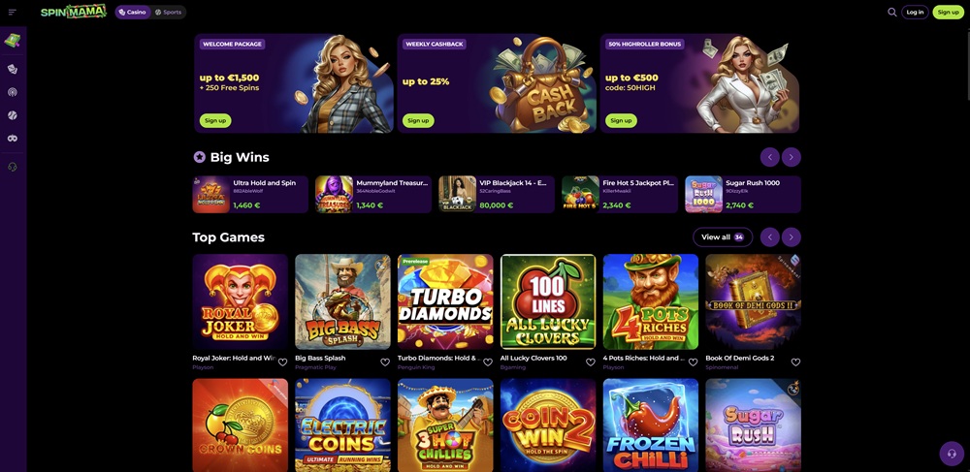Show next Big Wins with right arrow
Screen dimensions: 970x472
coord(792,157)
